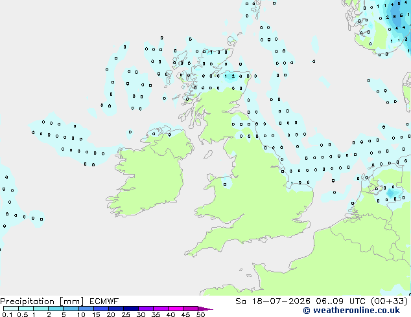Click the '0.5' legend scale label
Image resolution: width=411 pixels, height=317 pixels.
tap(22, 314)
